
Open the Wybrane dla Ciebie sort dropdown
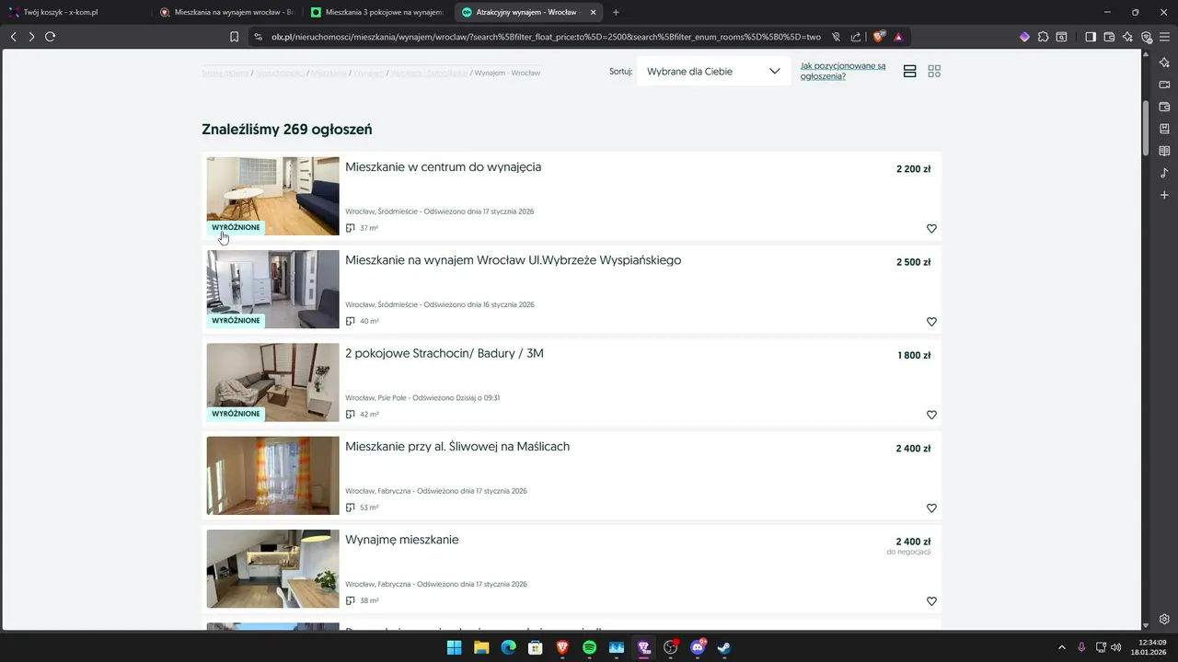pyautogui.click(x=713, y=71)
